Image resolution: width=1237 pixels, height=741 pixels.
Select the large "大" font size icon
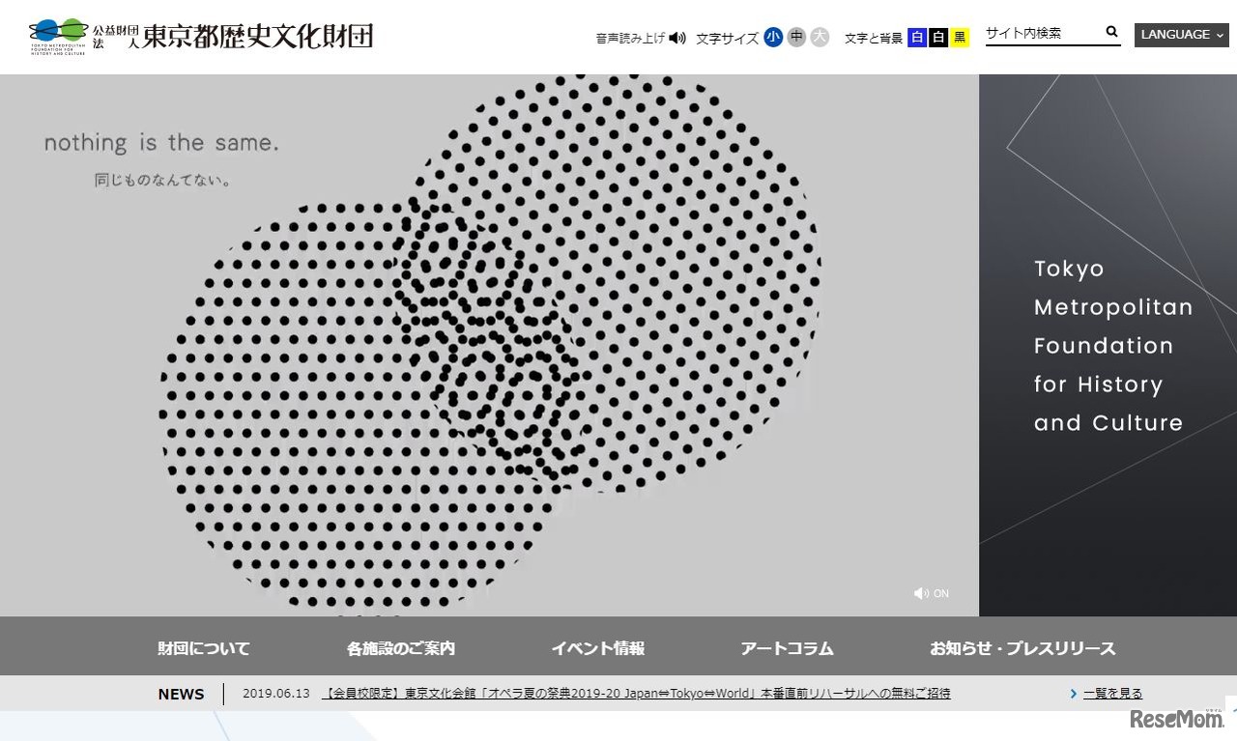(x=819, y=38)
